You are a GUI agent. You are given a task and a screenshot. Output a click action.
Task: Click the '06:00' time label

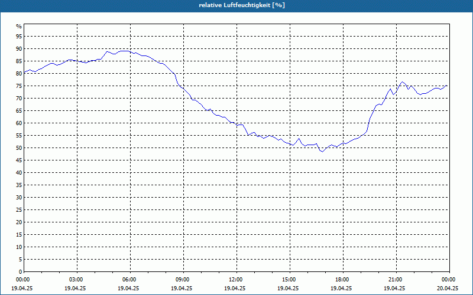point(130,280)
